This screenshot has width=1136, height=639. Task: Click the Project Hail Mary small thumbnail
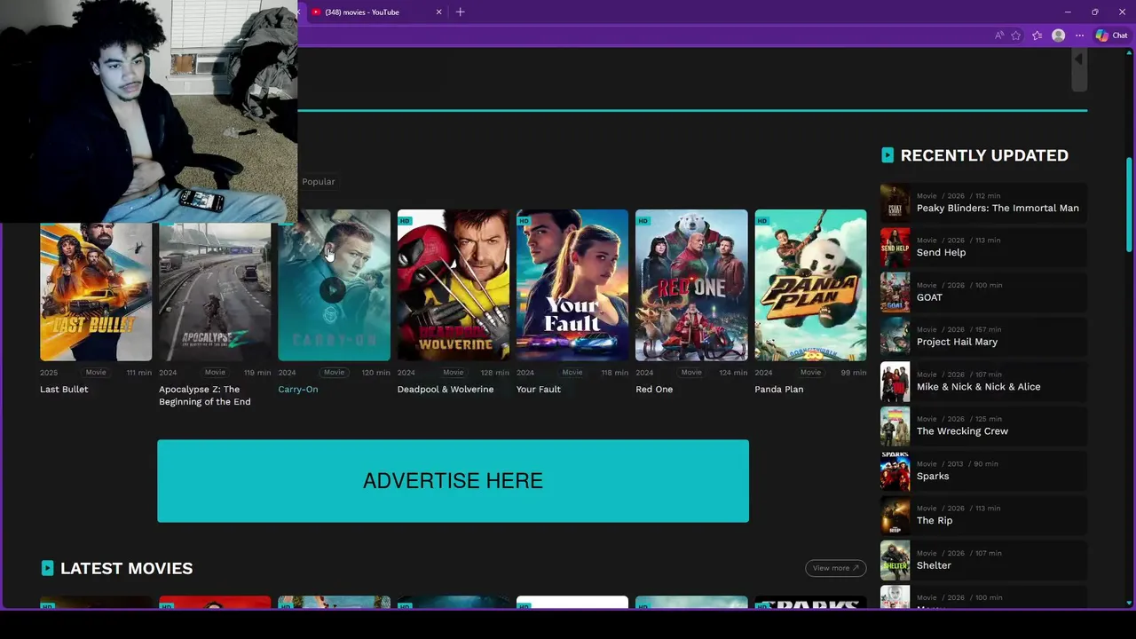[x=895, y=336]
